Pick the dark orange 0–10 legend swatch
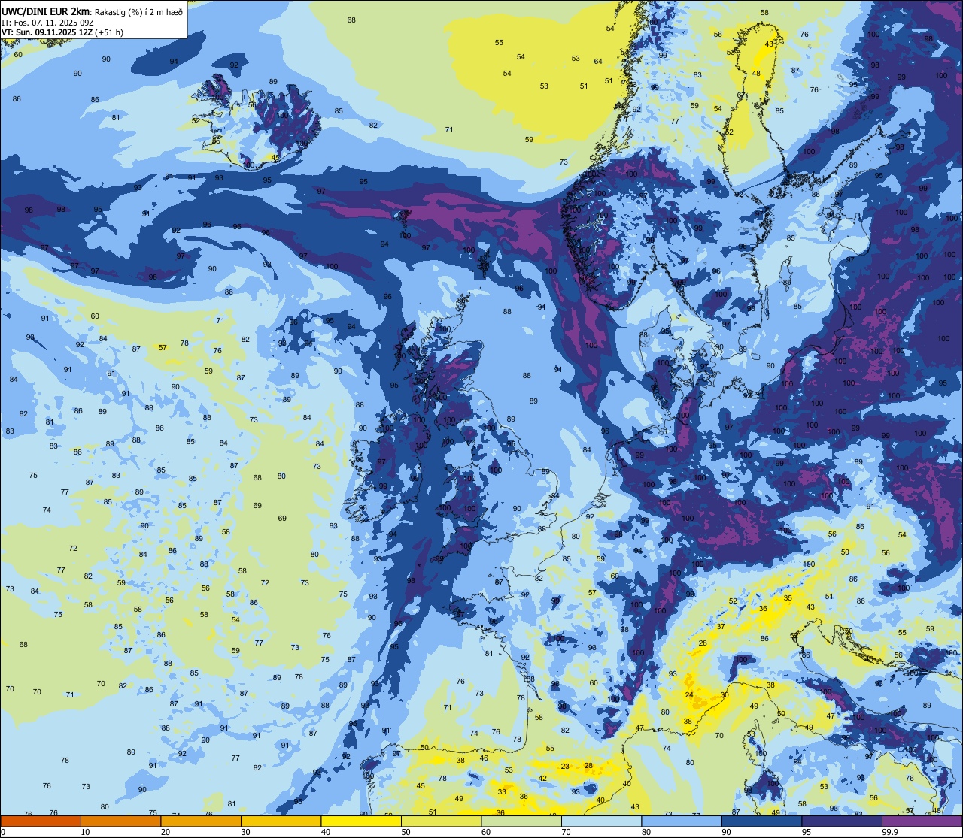963x838 pixels. pos(41,821)
